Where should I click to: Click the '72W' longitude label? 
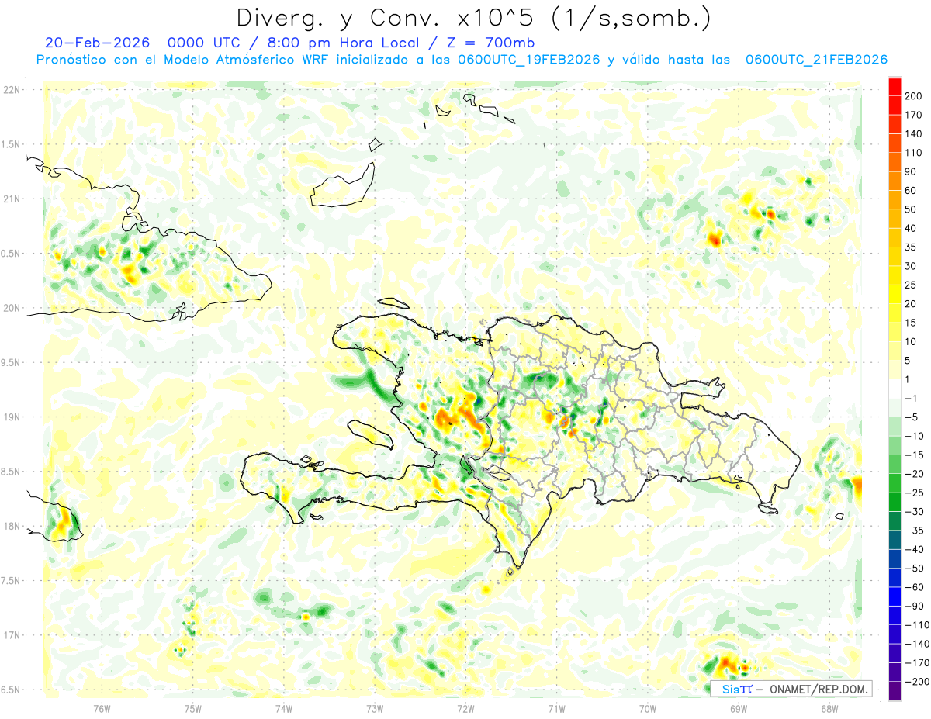tap(465, 709)
